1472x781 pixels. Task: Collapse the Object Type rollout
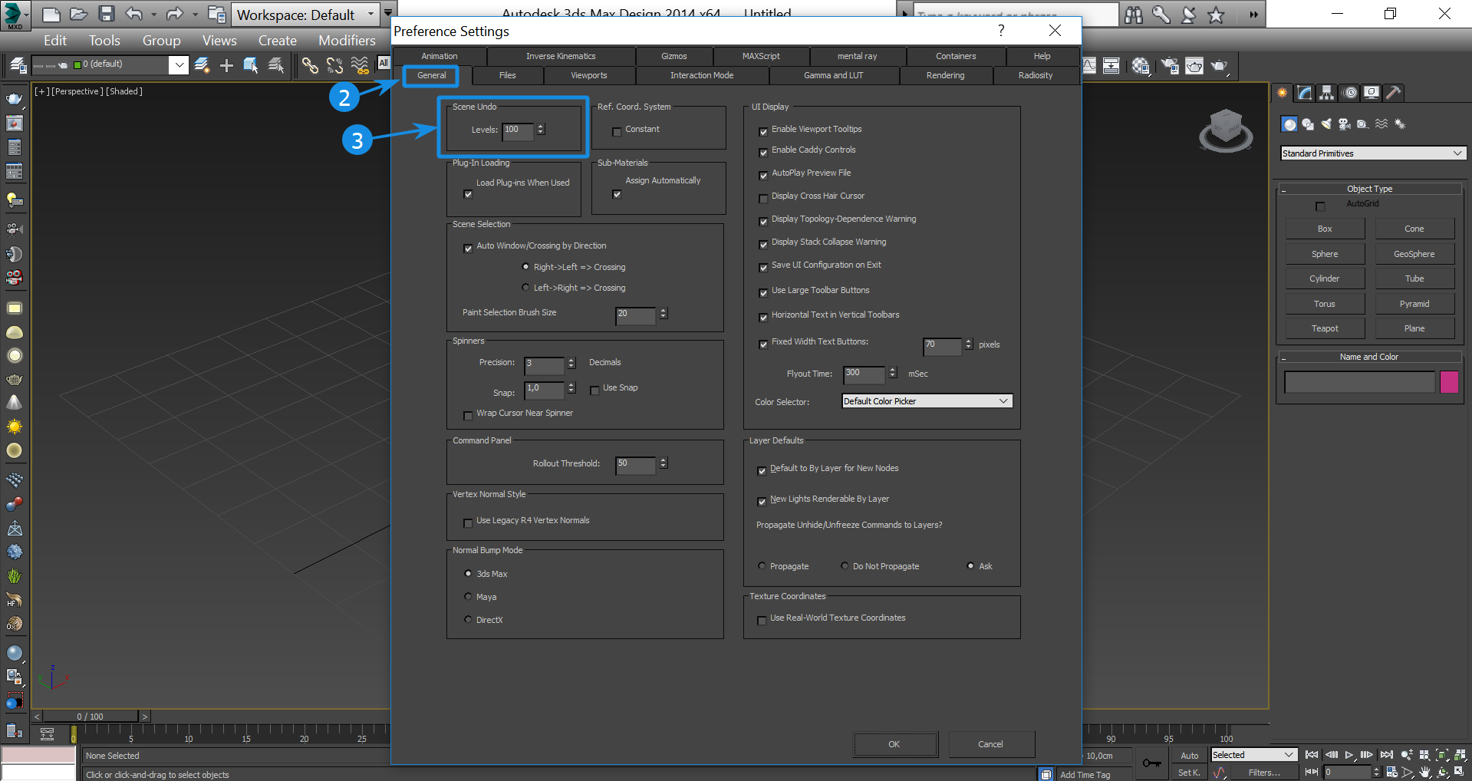click(1369, 189)
